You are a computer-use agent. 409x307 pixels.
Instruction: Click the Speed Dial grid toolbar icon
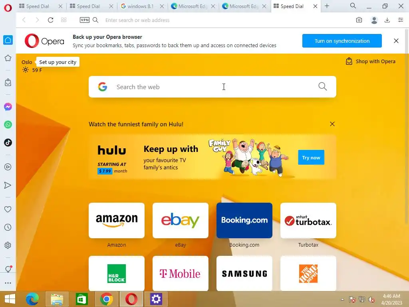[64, 20]
